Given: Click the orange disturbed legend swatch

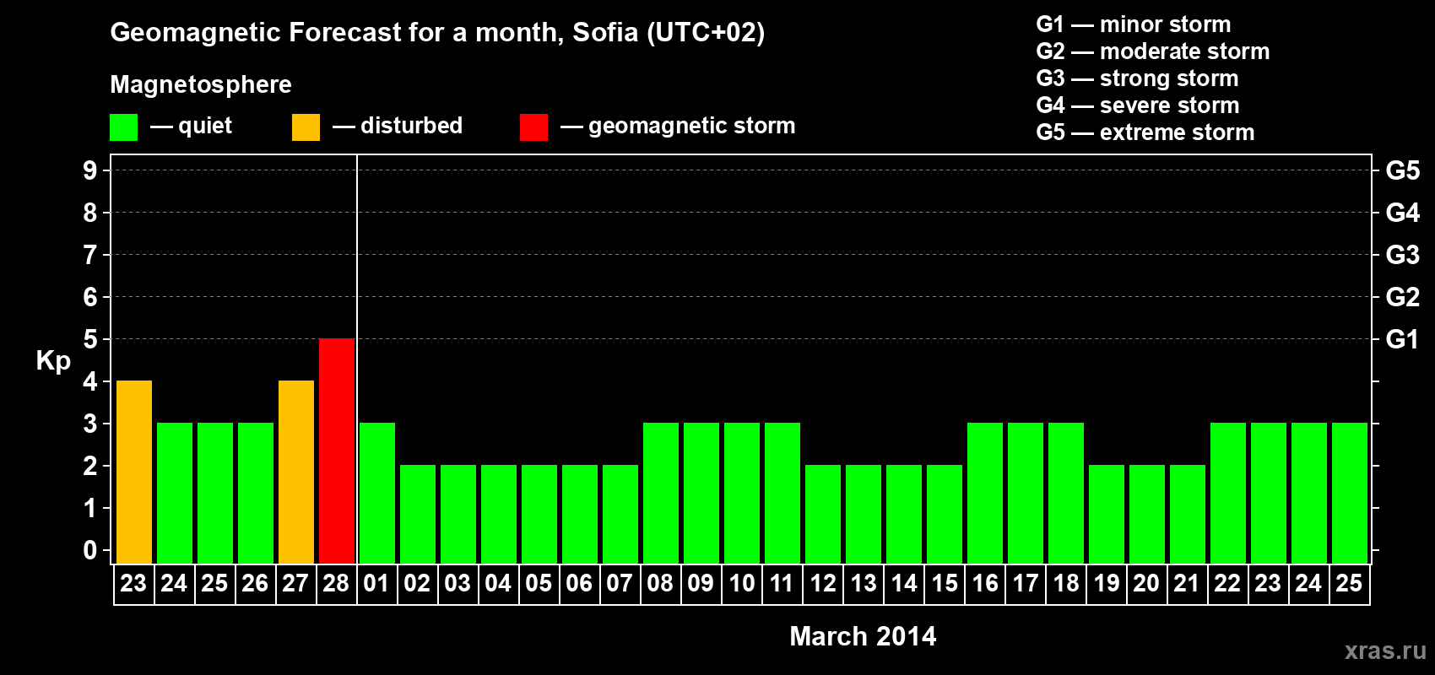Looking at the screenshot, I should click(x=306, y=127).
